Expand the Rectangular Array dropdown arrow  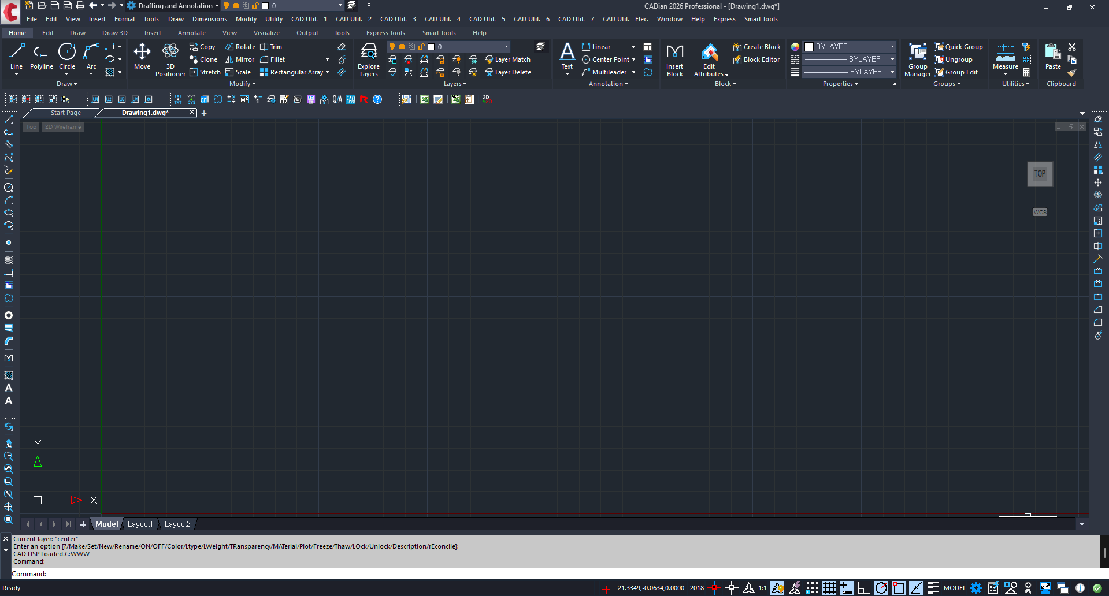pyautogui.click(x=327, y=73)
